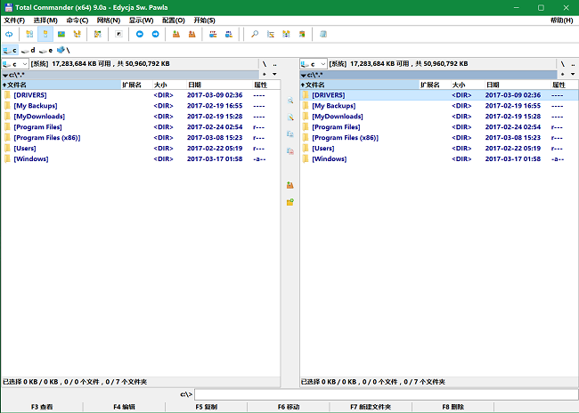Screen dimensions: 579x413
Task: Click the blue back arrow icon
Action: click(x=140, y=35)
